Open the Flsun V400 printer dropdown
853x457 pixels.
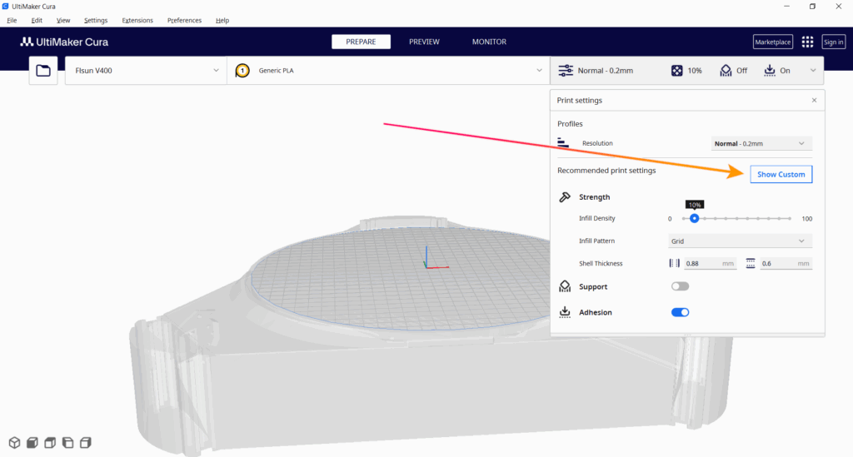click(146, 71)
